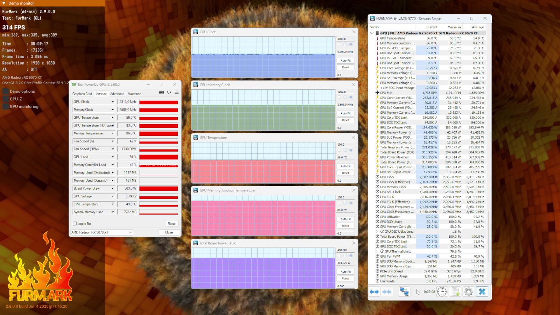560x315 pixels.
Task: Open HWiNFO settings gear icon
Action: pos(469,292)
